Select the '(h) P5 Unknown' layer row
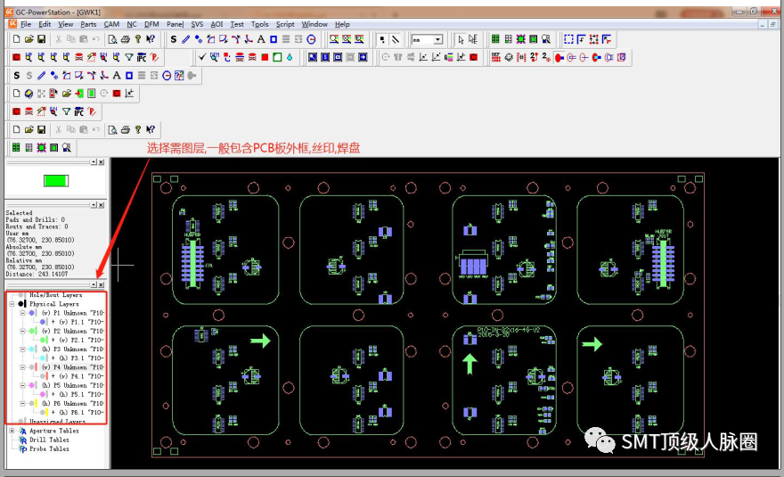 click(72, 385)
